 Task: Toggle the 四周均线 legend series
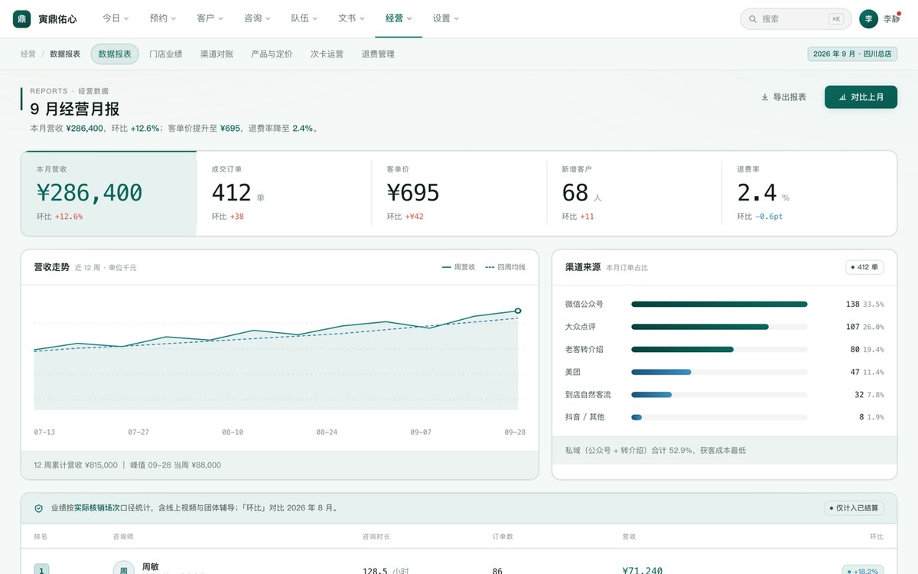pos(505,267)
